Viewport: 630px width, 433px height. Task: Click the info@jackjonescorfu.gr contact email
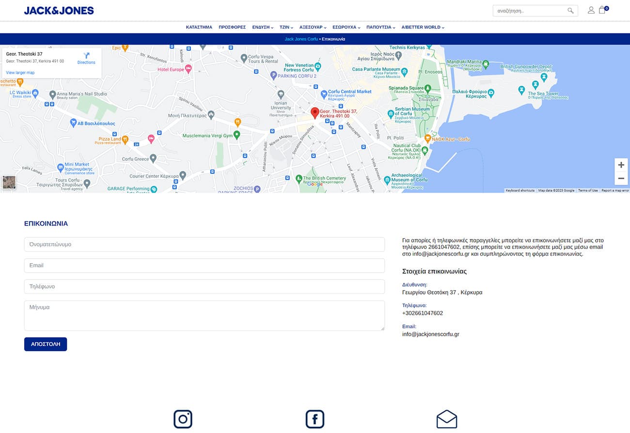coord(431,334)
